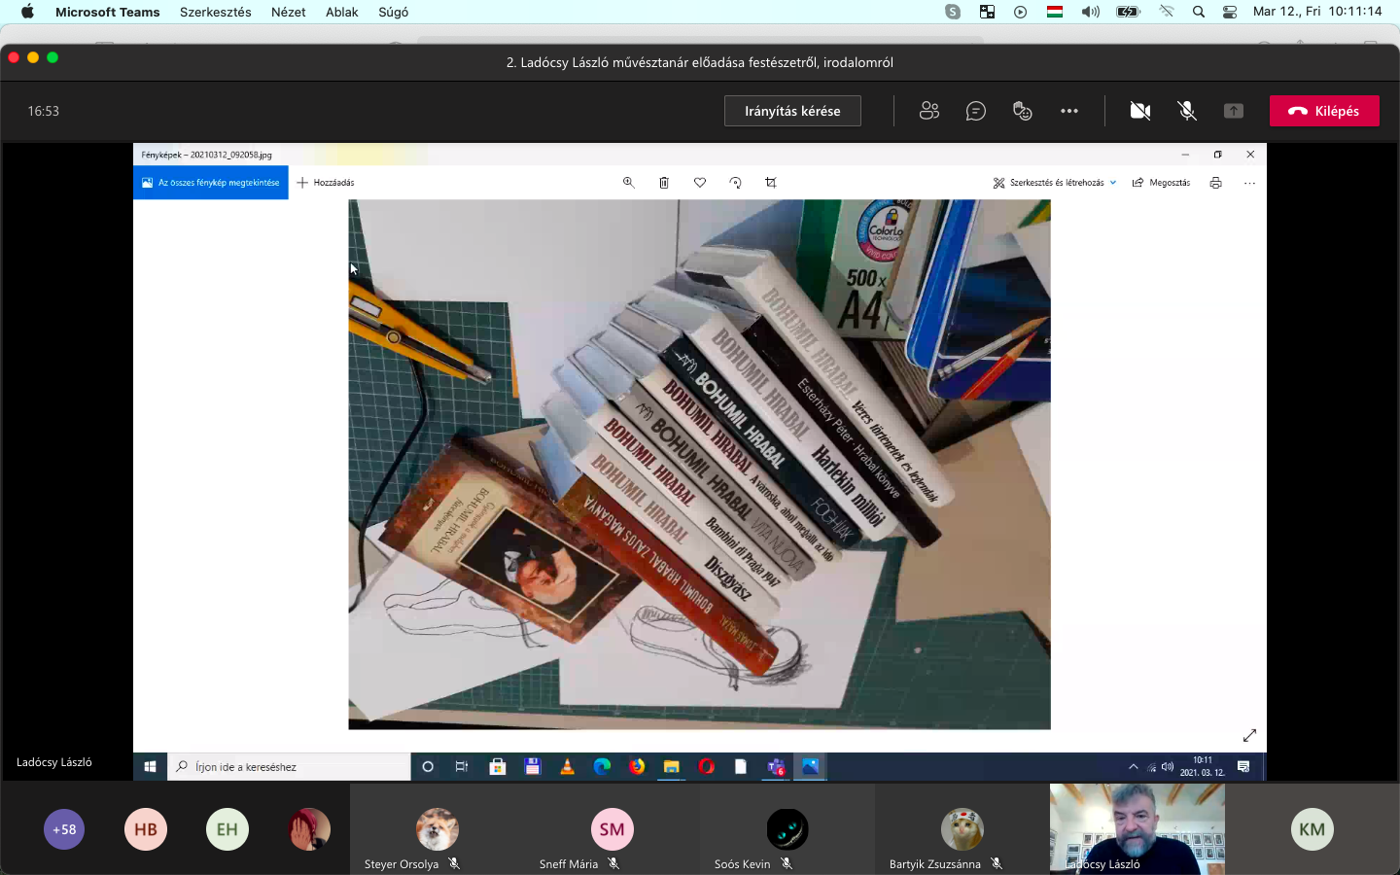Open the Szerkesztés menu
The height and width of the screenshot is (875, 1400).
216,12
